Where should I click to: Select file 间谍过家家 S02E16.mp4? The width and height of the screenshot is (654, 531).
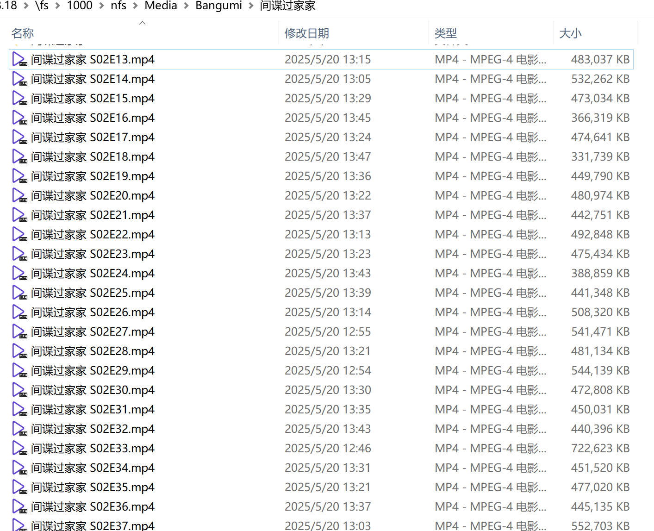click(321, 118)
